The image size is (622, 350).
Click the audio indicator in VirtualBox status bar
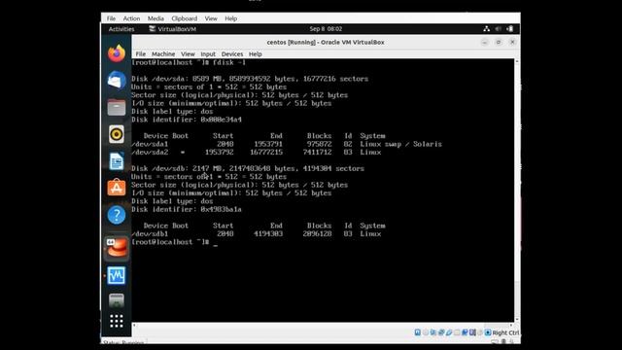click(433, 332)
